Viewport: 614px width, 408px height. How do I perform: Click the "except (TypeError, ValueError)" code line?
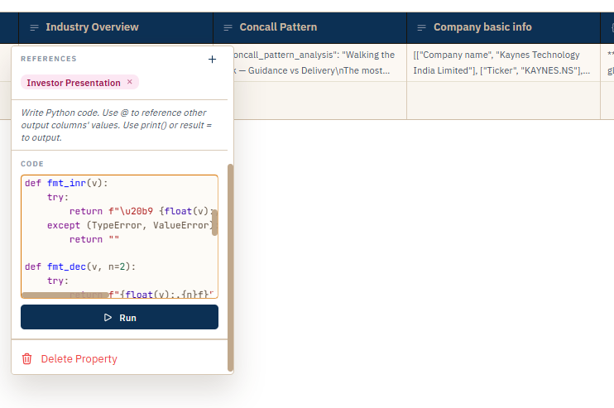131,225
